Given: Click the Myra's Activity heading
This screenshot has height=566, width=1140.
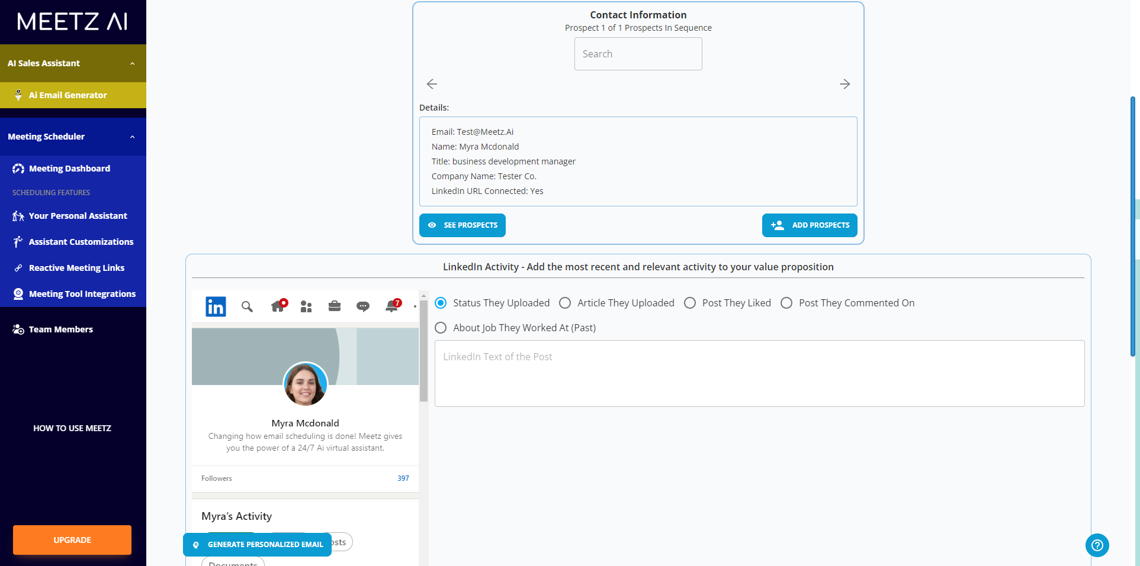Looking at the screenshot, I should point(236,516).
